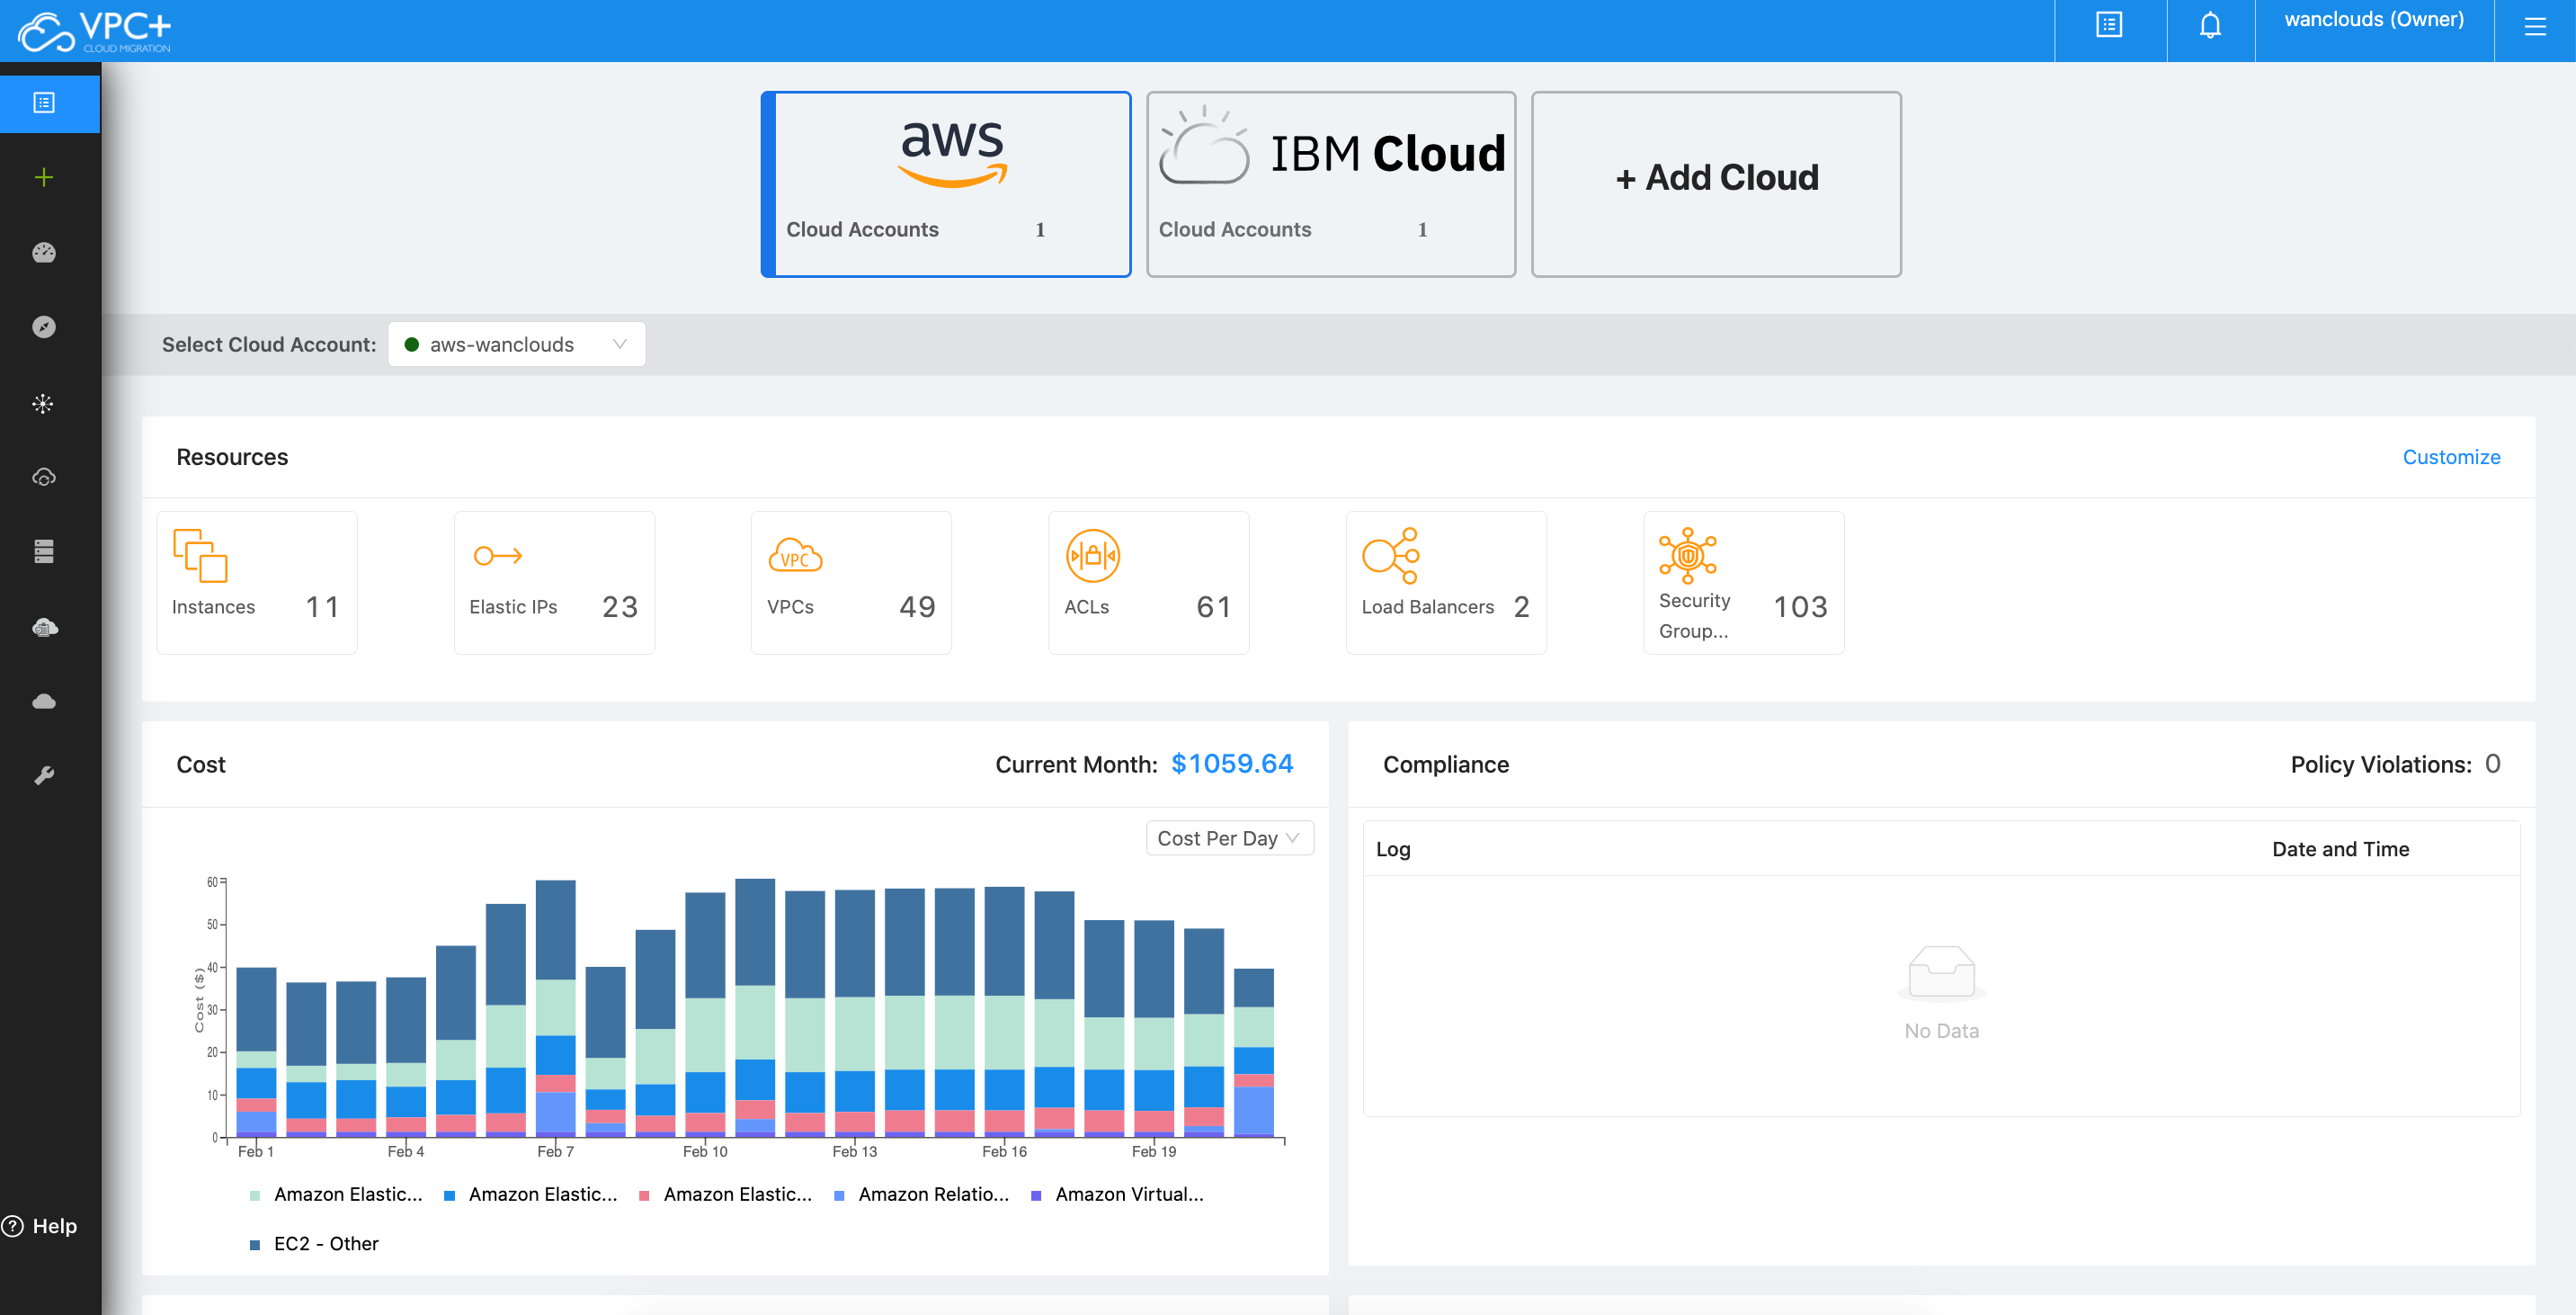Open the aws-wanclouds account dropdown

tap(516, 345)
